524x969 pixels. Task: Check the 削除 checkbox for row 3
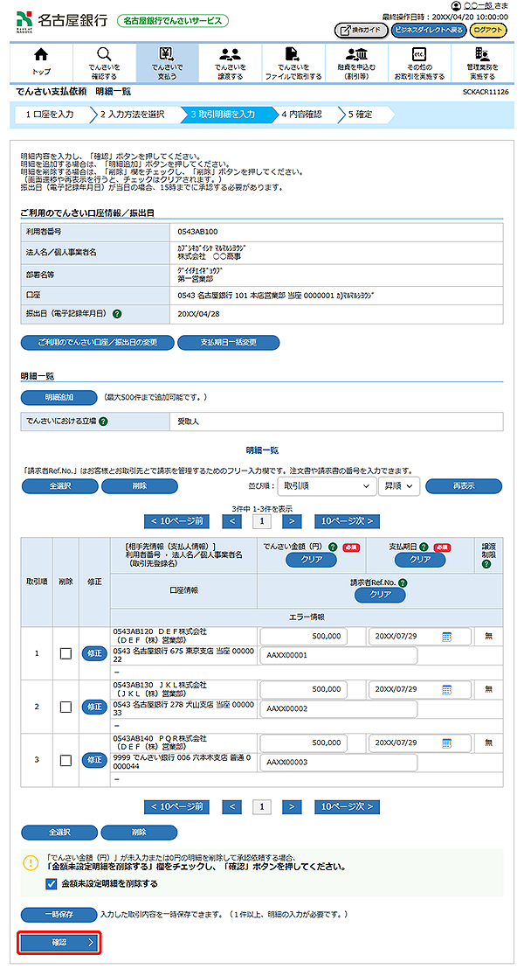[x=65, y=759]
